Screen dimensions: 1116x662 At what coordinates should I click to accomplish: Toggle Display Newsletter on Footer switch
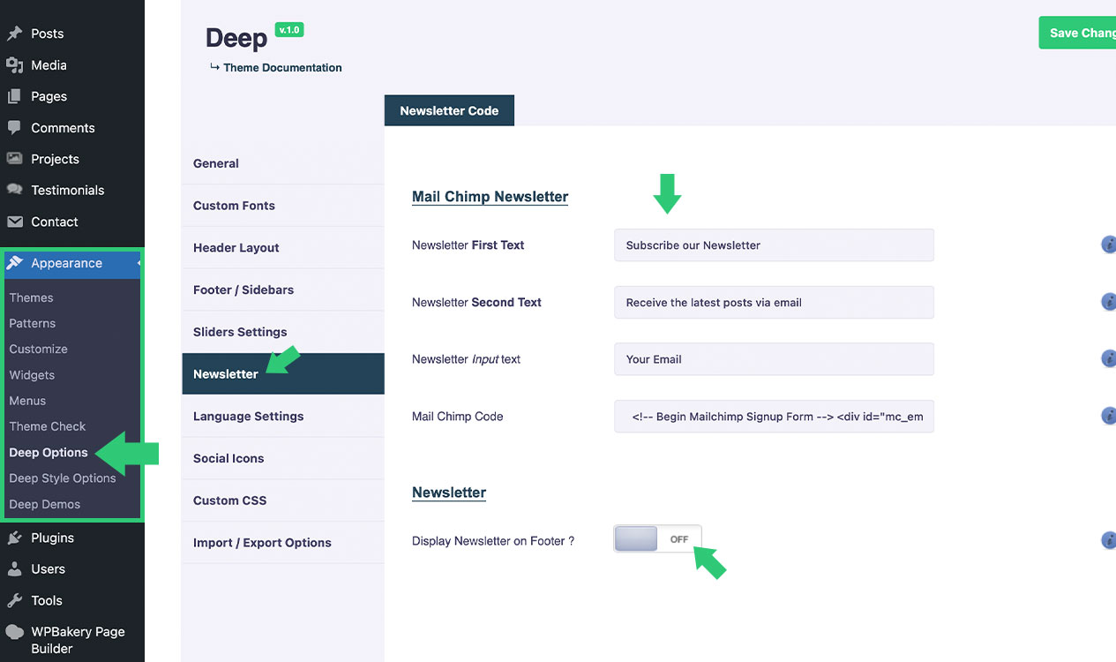pyautogui.click(x=657, y=539)
